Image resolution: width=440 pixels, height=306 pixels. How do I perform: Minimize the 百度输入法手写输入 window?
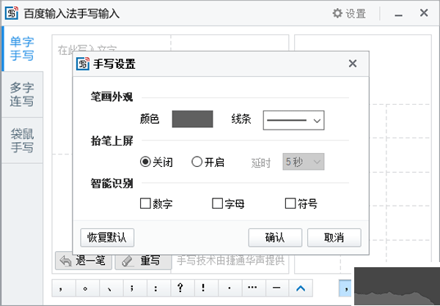click(398, 14)
